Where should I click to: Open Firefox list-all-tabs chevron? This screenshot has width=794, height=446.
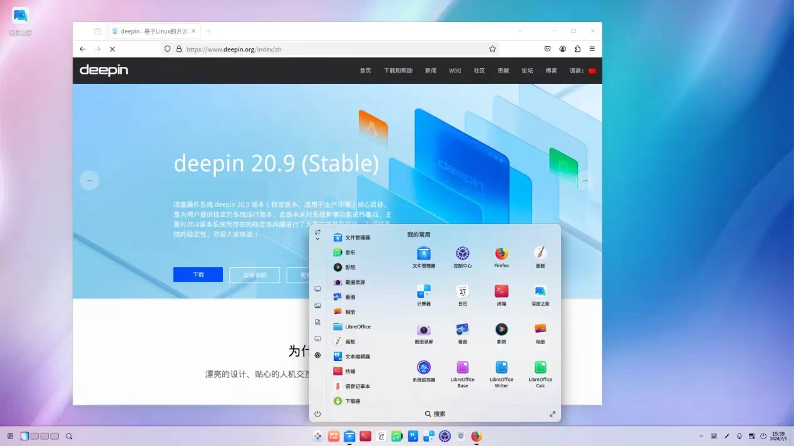(520, 31)
